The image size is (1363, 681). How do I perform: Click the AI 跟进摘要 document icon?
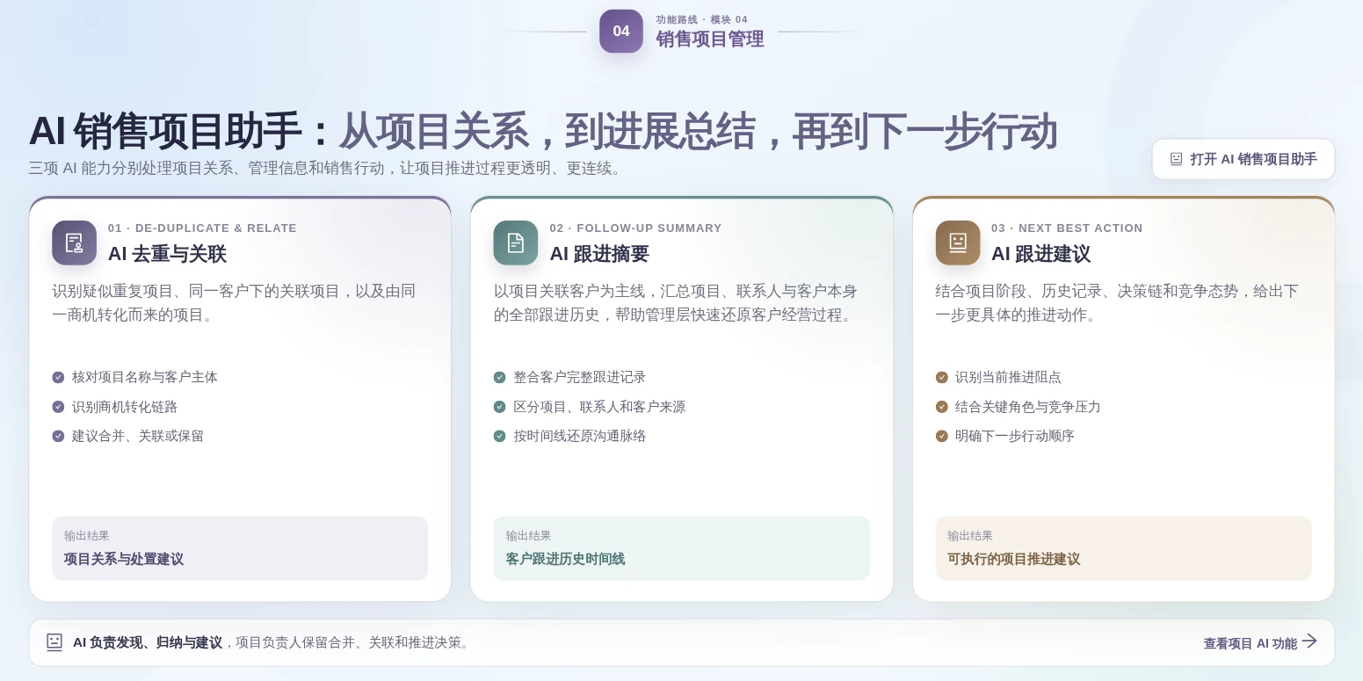tap(516, 243)
